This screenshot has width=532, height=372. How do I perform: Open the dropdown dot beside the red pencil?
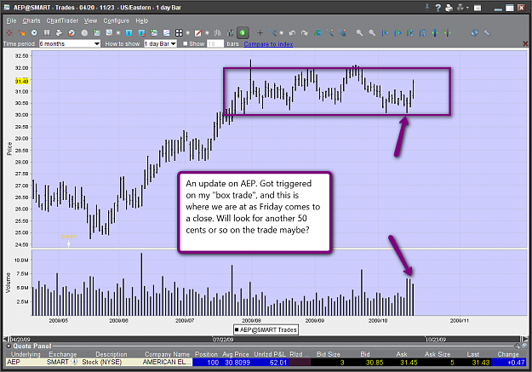click(x=207, y=33)
